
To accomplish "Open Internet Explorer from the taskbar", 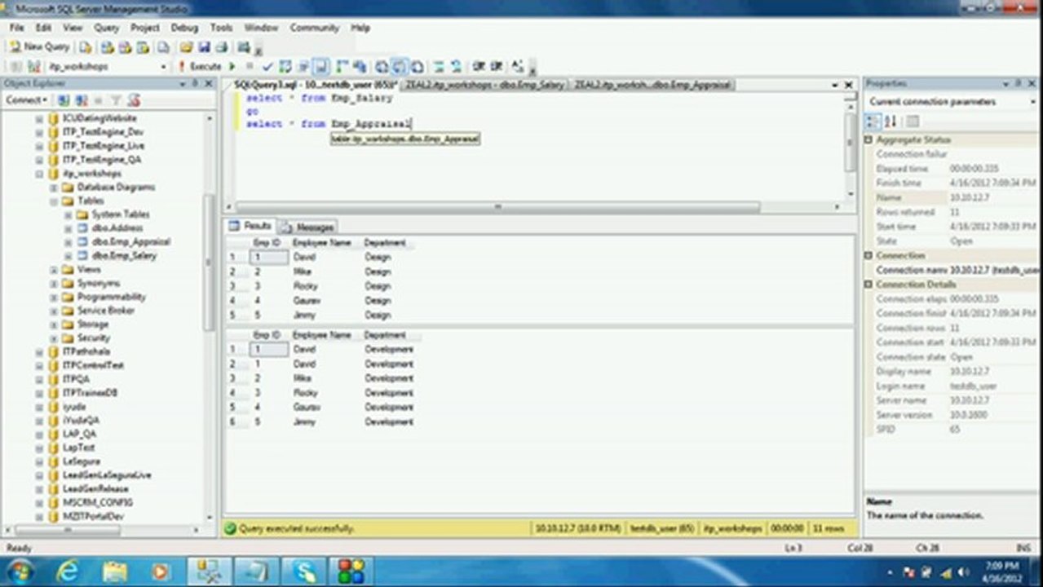I will pos(67,571).
